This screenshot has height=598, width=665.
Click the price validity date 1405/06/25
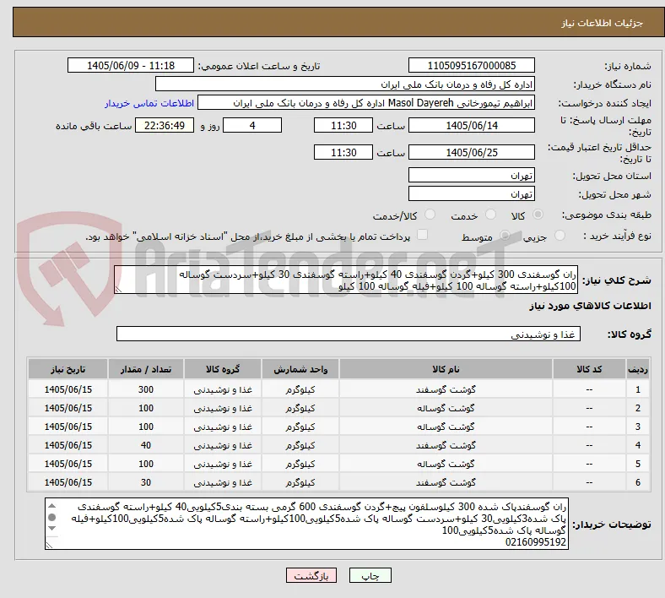[472, 152]
